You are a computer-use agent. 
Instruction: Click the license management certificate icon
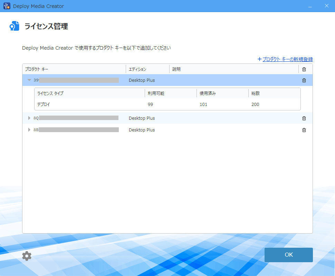pyautogui.click(x=15, y=26)
